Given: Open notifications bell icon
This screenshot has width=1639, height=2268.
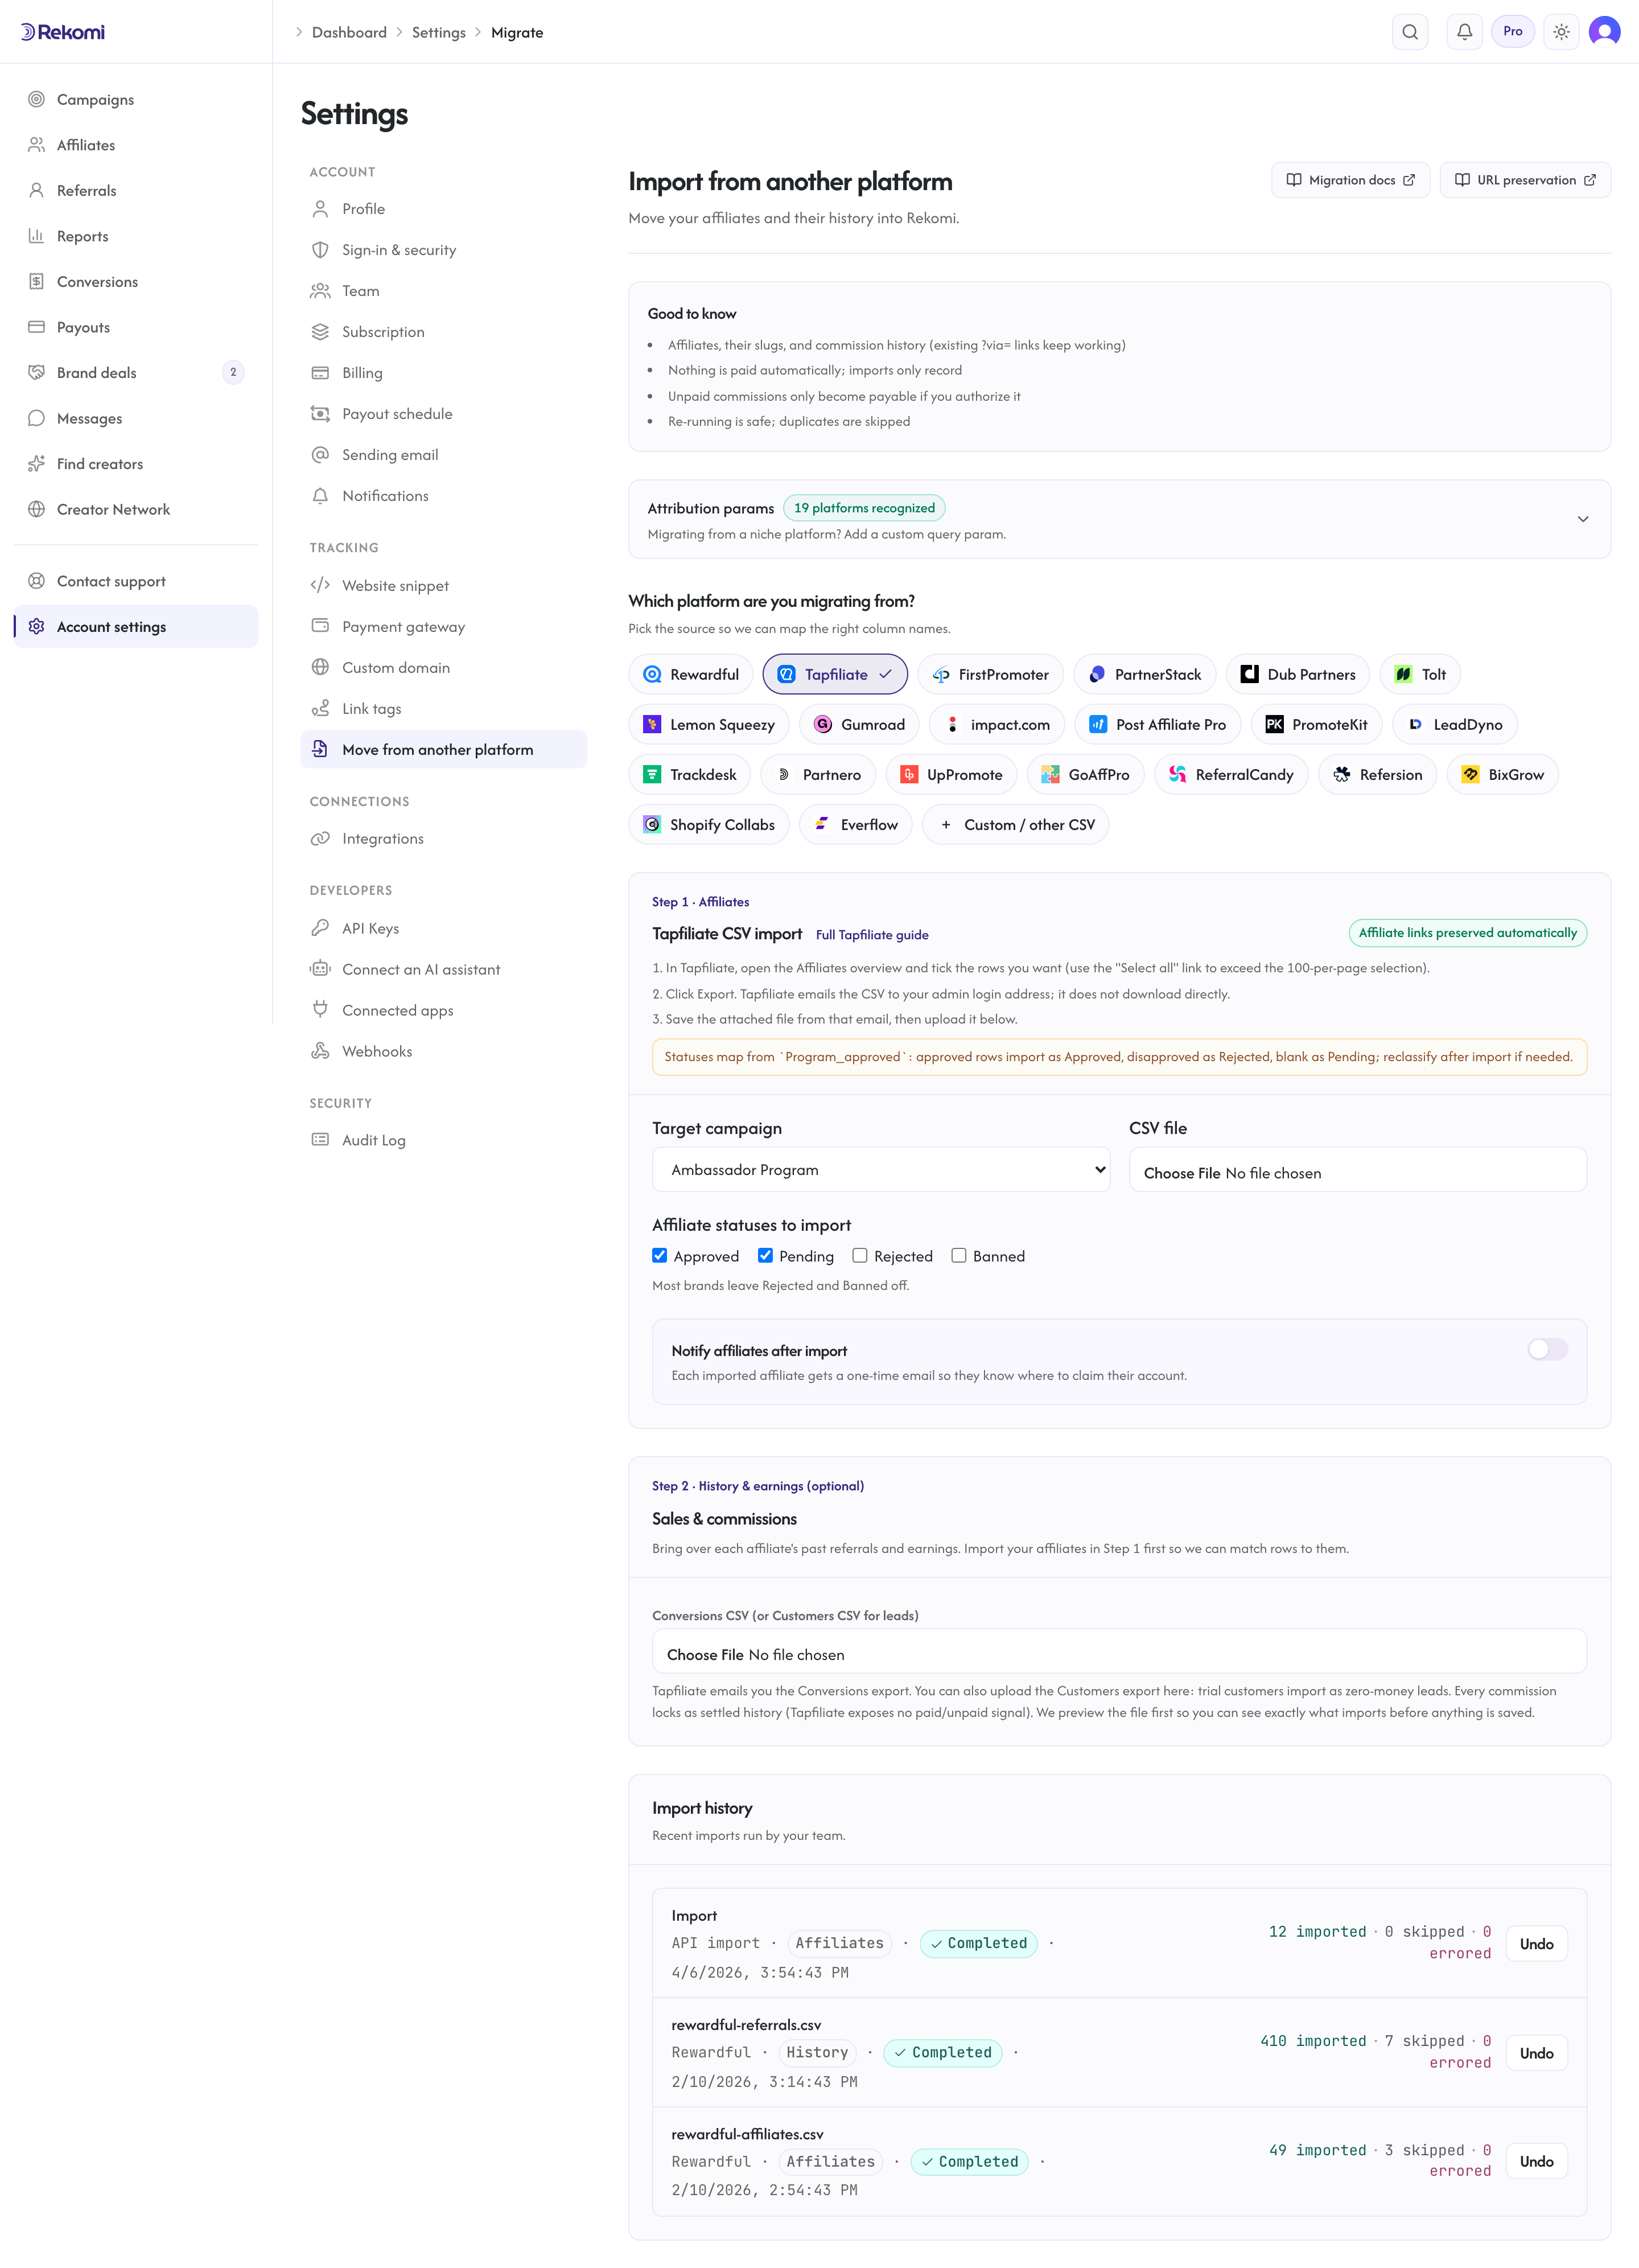Looking at the screenshot, I should point(1464,32).
